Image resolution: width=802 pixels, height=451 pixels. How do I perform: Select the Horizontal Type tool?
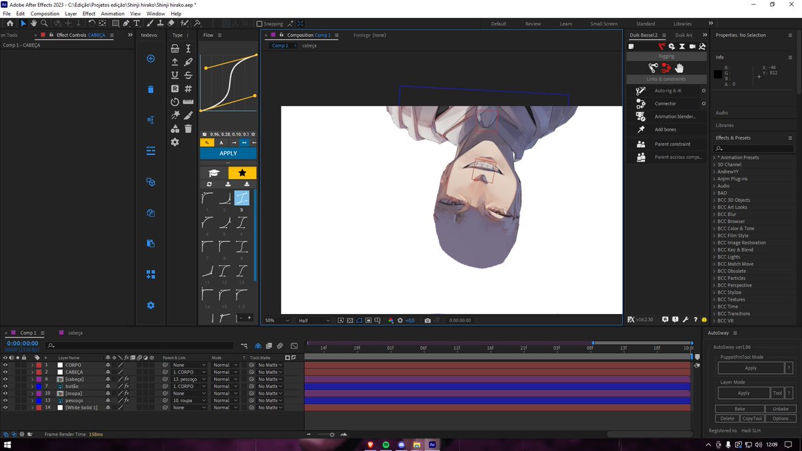136,23
